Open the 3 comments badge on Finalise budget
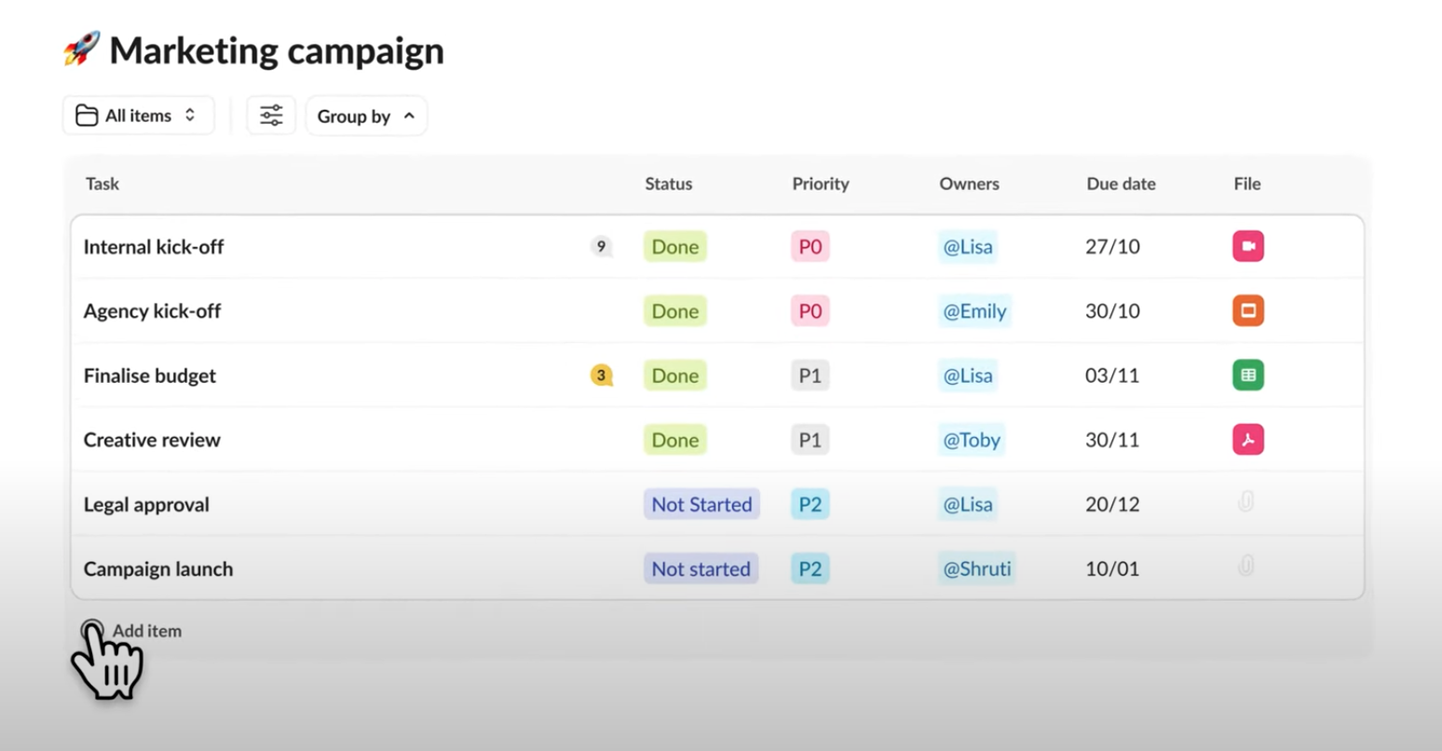The height and width of the screenshot is (751, 1442). (x=601, y=375)
